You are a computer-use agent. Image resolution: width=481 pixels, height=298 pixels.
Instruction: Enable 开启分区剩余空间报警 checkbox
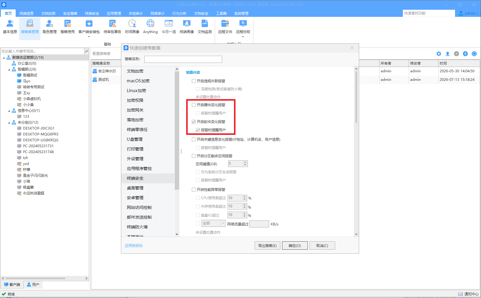pos(194,156)
